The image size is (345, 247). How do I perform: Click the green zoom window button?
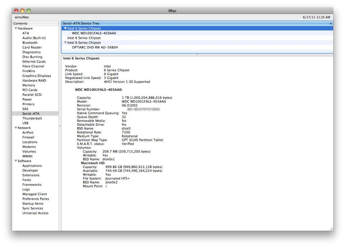(29, 11)
